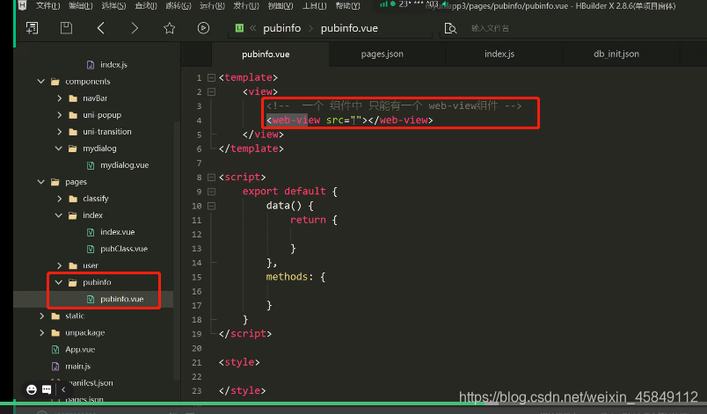The image size is (707, 414).
Task: Fold the data() block at line 10
Action: pos(211,206)
